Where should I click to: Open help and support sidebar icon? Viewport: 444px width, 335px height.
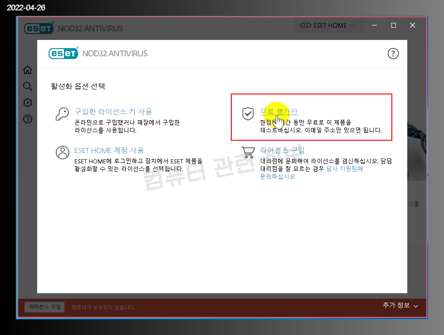tap(28, 119)
